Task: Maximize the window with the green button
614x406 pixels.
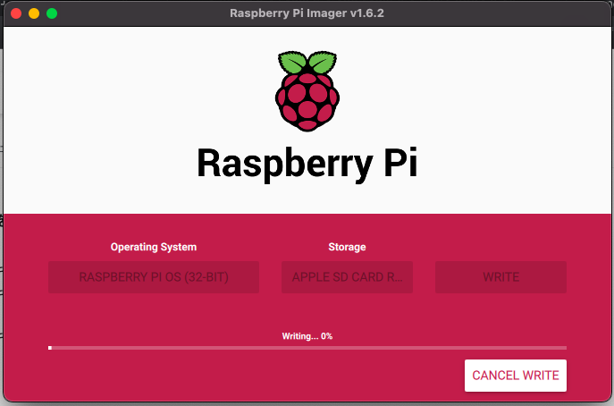Action: [52, 13]
